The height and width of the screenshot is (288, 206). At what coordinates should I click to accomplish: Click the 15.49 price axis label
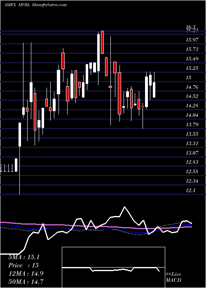point(192,59)
